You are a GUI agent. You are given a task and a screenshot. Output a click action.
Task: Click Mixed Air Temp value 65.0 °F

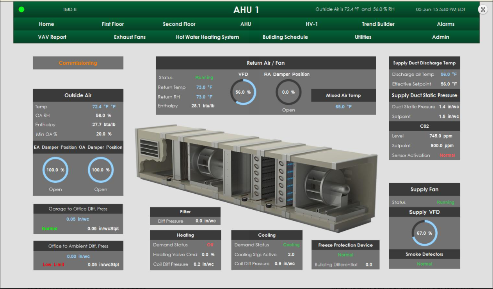point(343,107)
